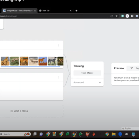Viewport: 139px width, 139px height.
Task: Click the Train Model button
Action: [x=87, y=73]
